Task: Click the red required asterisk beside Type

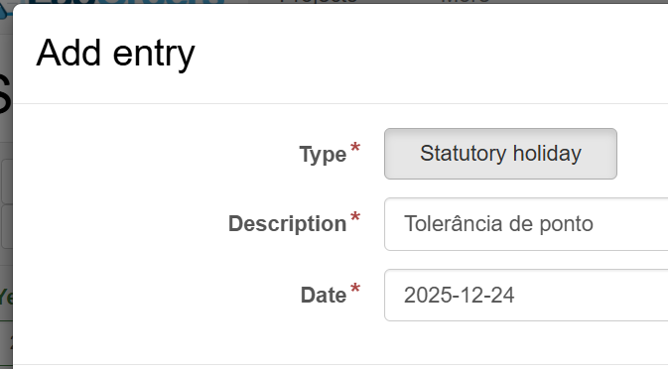Action: click(355, 148)
